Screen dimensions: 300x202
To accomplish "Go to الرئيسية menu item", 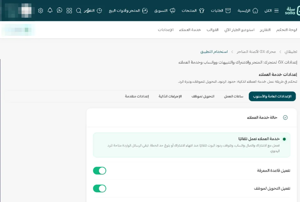I will (x=244, y=11).
